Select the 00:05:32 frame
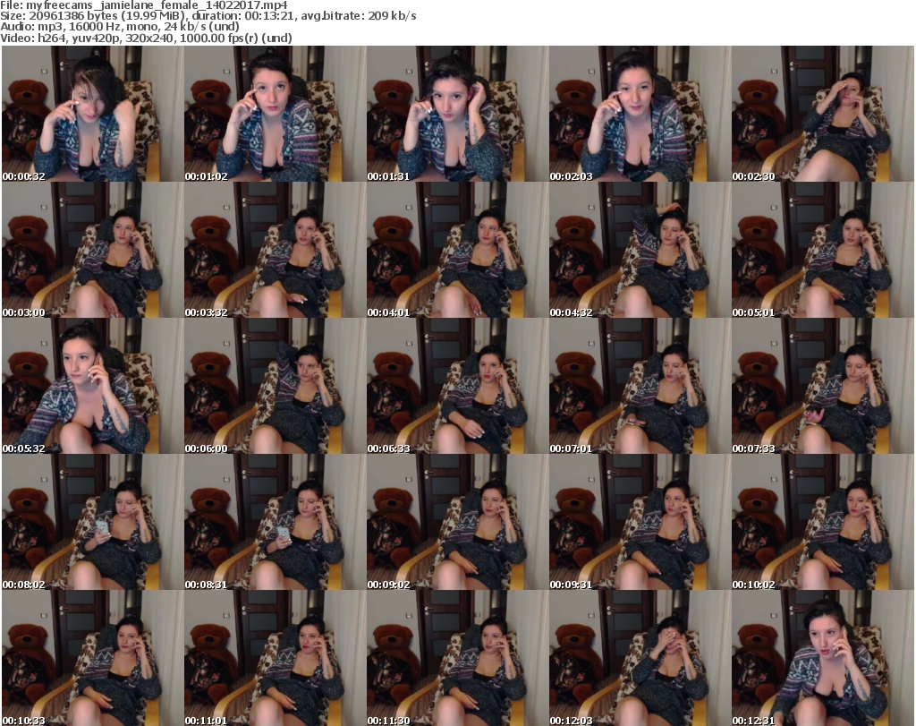916x726 pixels. tap(93, 387)
